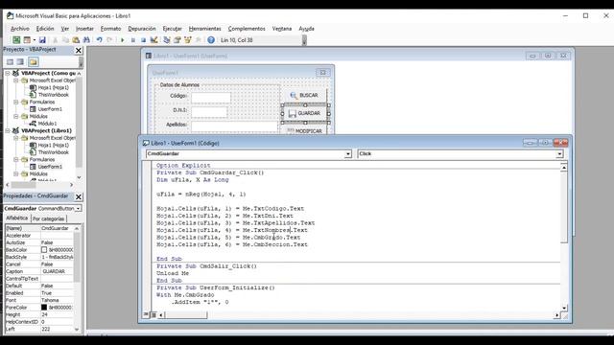614x345 pixels.
Task: Select ThisWorkbook under VBAProject (Libro1)
Action: [54, 152]
